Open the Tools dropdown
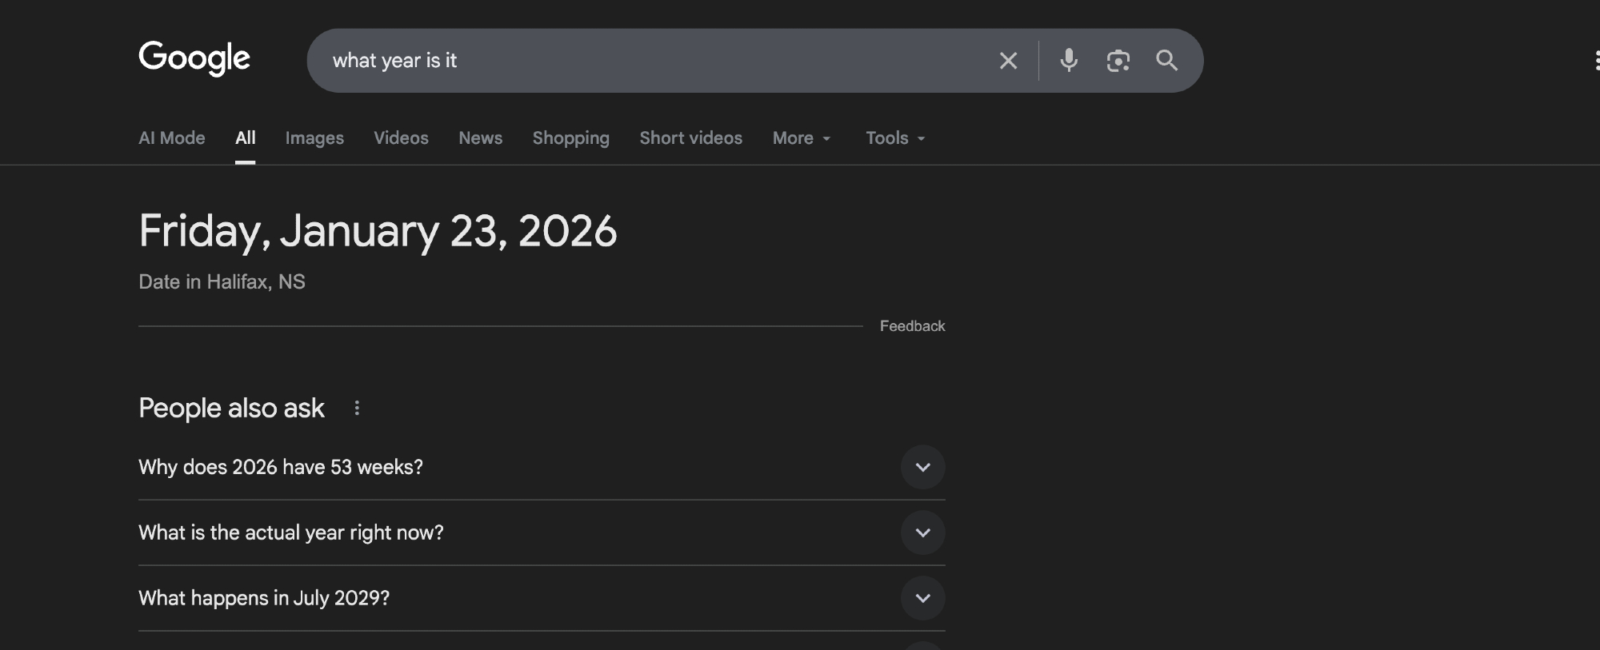This screenshot has height=650, width=1600. [x=895, y=138]
